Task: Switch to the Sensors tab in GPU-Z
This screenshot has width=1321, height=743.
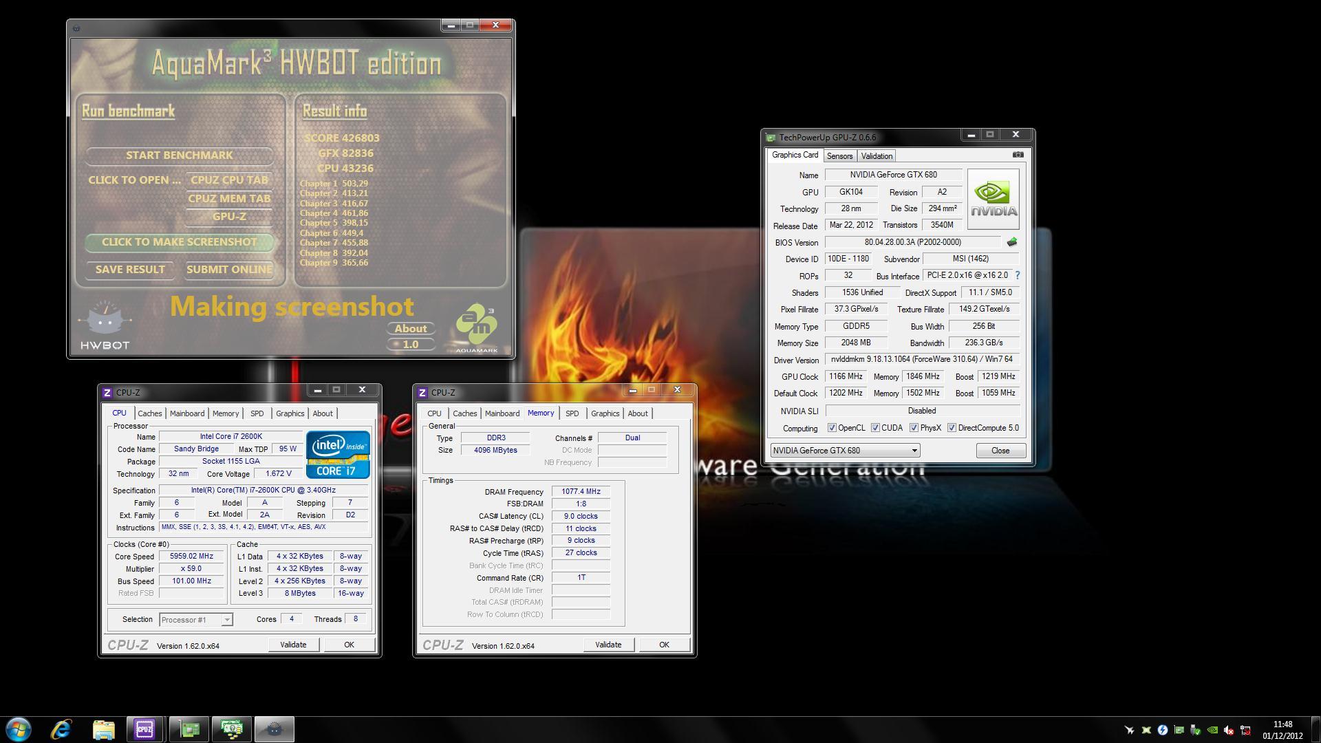Action: coord(839,156)
